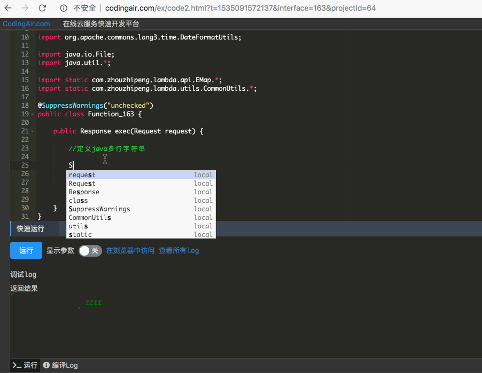Open the 在浏览器中访问 link
482x373 pixels.
[130, 251]
